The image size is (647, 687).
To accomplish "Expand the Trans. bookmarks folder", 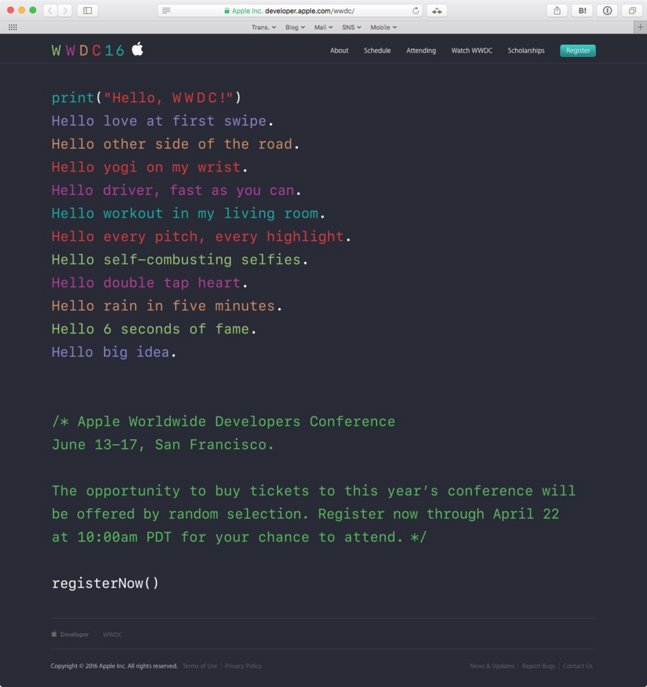I will tap(263, 27).
